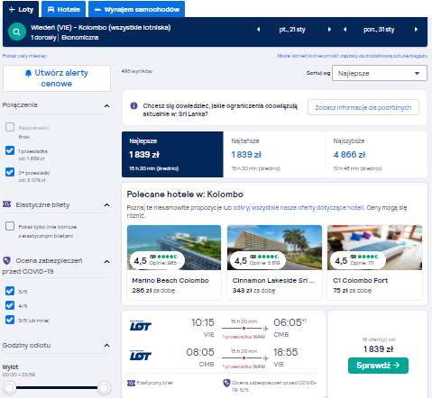Click the LOT airline logo for 10:15 flight

141,326
